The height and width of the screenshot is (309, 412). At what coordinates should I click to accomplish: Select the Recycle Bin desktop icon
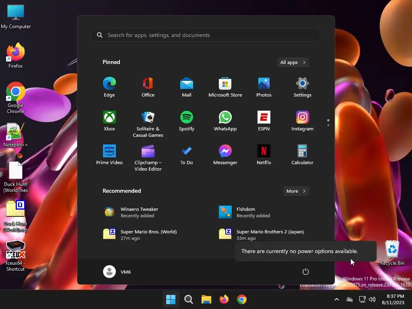(392, 253)
